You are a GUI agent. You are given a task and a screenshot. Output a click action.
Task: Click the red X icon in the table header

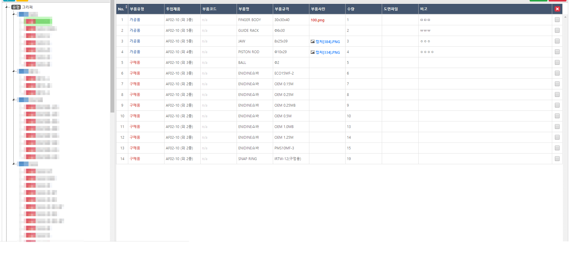click(x=557, y=9)
